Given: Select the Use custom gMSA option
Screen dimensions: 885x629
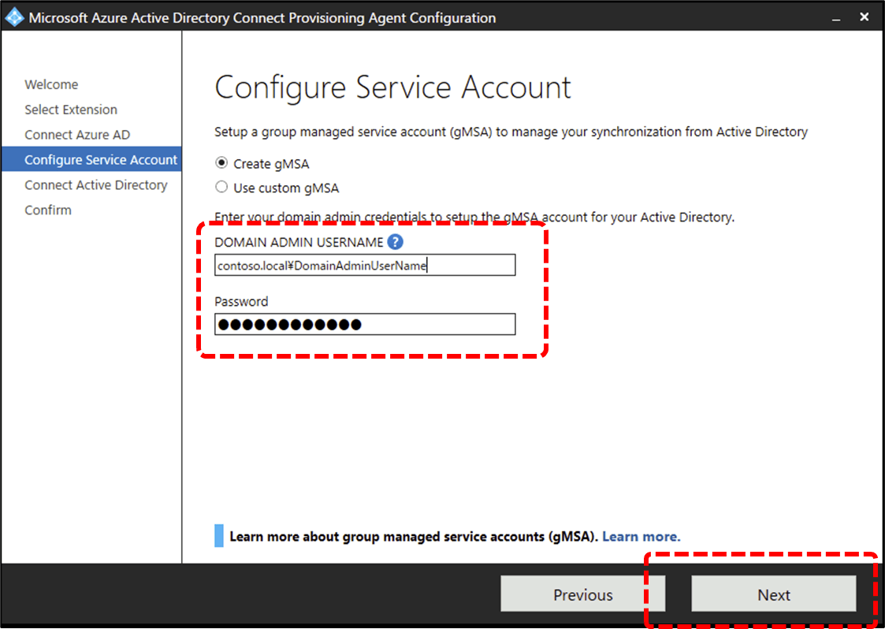Looking at the screenshot, I should tap(221, 187).
